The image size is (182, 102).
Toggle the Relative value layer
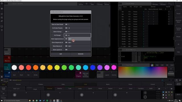point(60,88)
